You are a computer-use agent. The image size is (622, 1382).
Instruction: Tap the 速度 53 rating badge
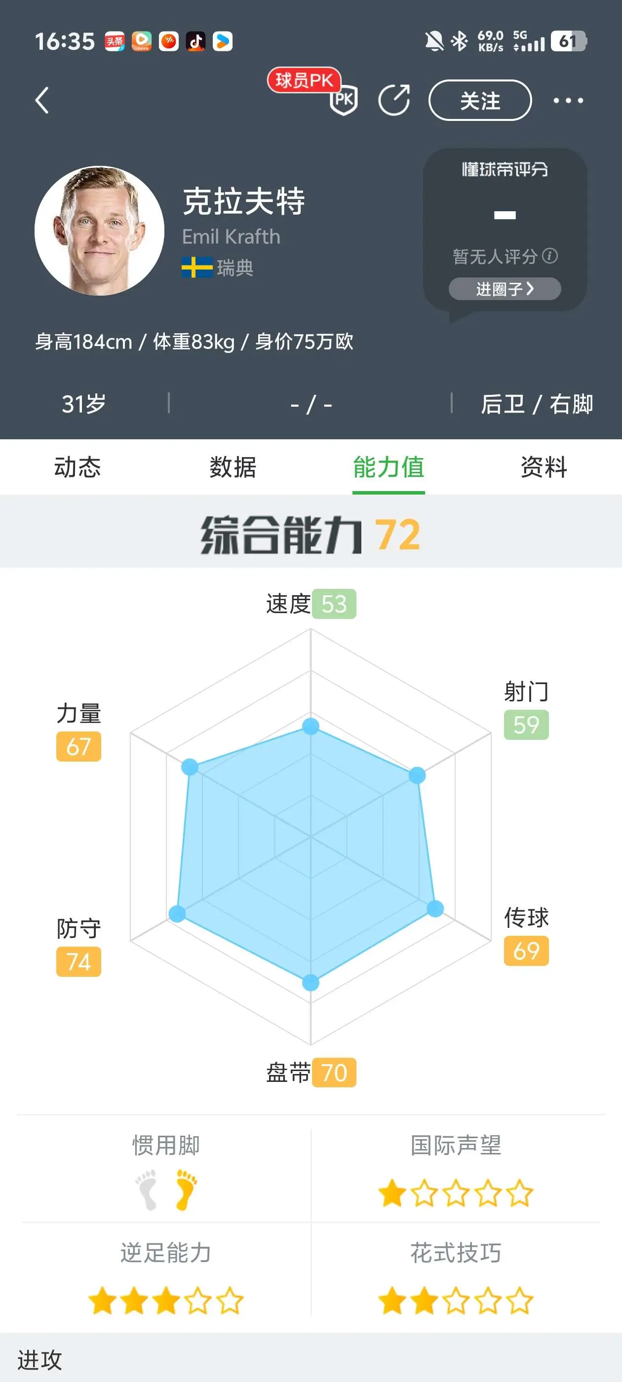coord(334,604)
